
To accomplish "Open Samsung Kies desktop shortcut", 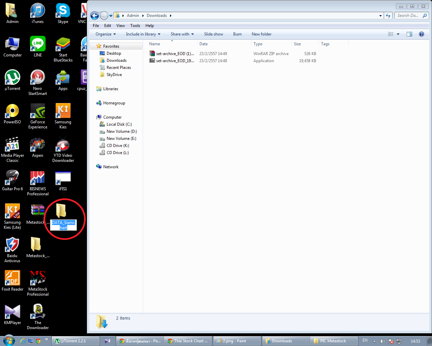I will click(63, 116).
